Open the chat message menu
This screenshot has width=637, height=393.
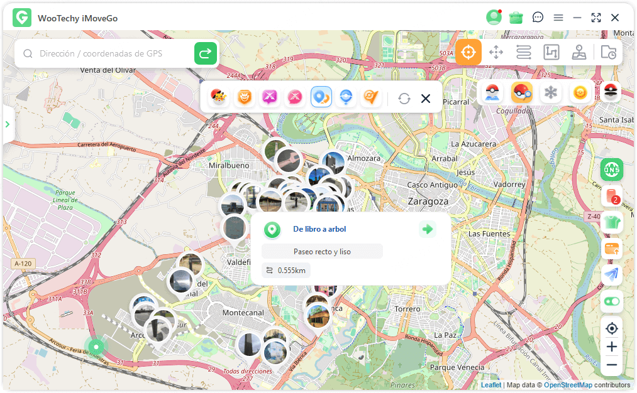coord(538,17)
